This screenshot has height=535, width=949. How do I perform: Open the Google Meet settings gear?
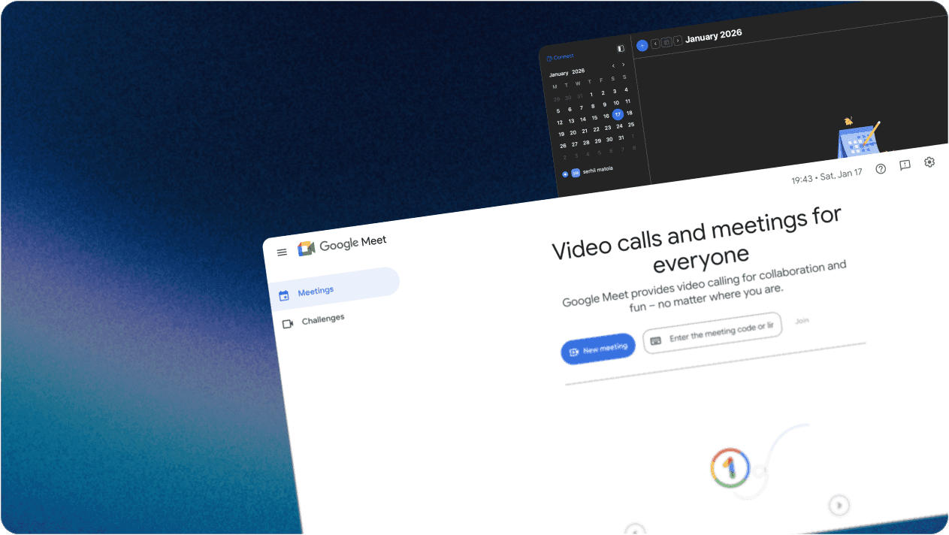click(x=929, y=162)
